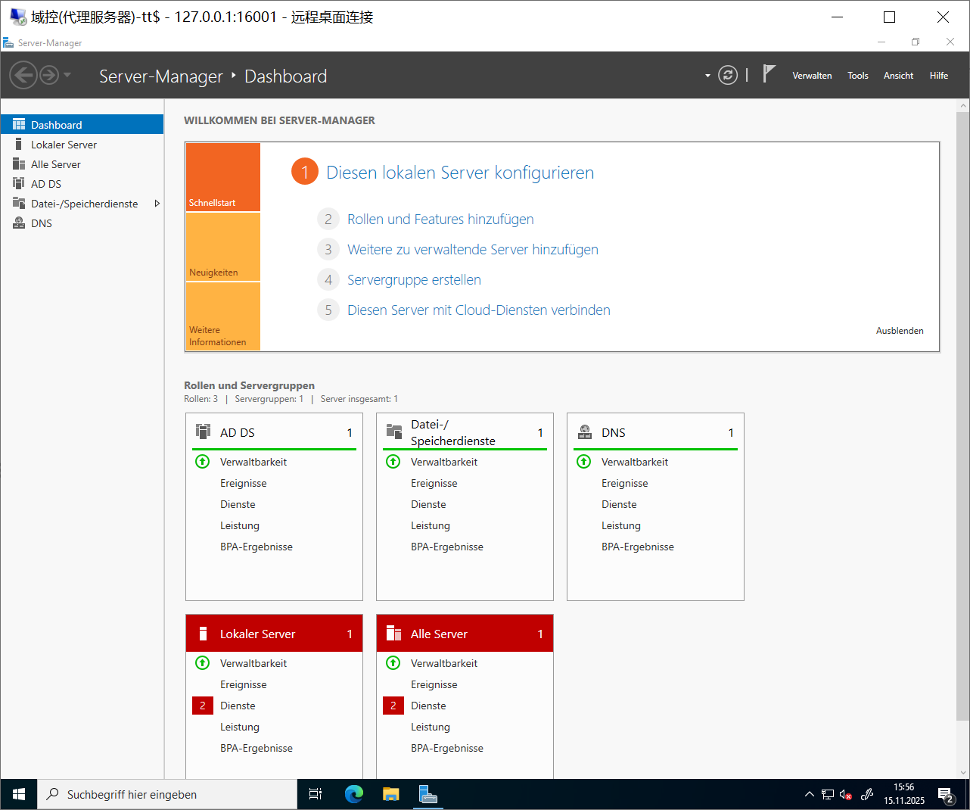Launch Microsoft Edge from taskbar
The width and height of the screenshot is (970, 810).
pos(353,794)
